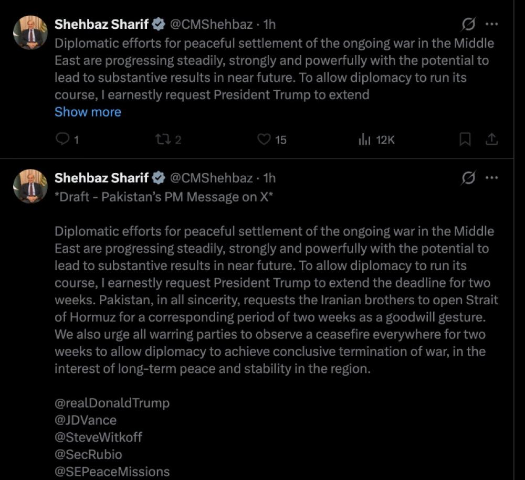Open the more options menu on the second tweet
Viewport: 525px width, 480px height.
pyautogui.click(x=492, y=178)
